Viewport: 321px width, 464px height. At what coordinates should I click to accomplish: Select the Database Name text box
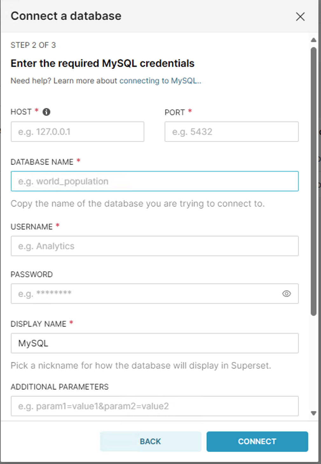[154, 181]
